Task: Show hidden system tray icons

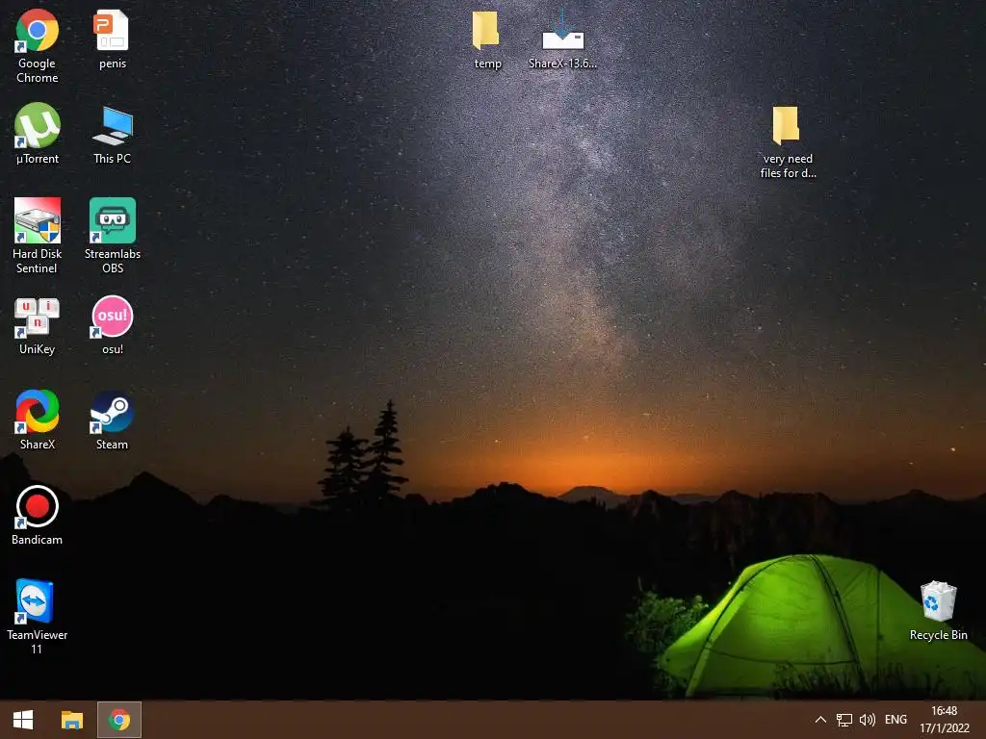Action: point(820,720)
